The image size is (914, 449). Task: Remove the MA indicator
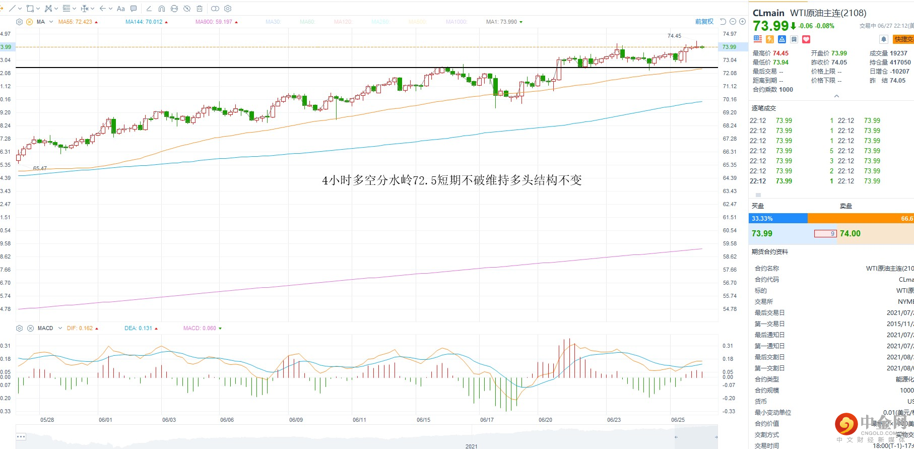[30, 22]
